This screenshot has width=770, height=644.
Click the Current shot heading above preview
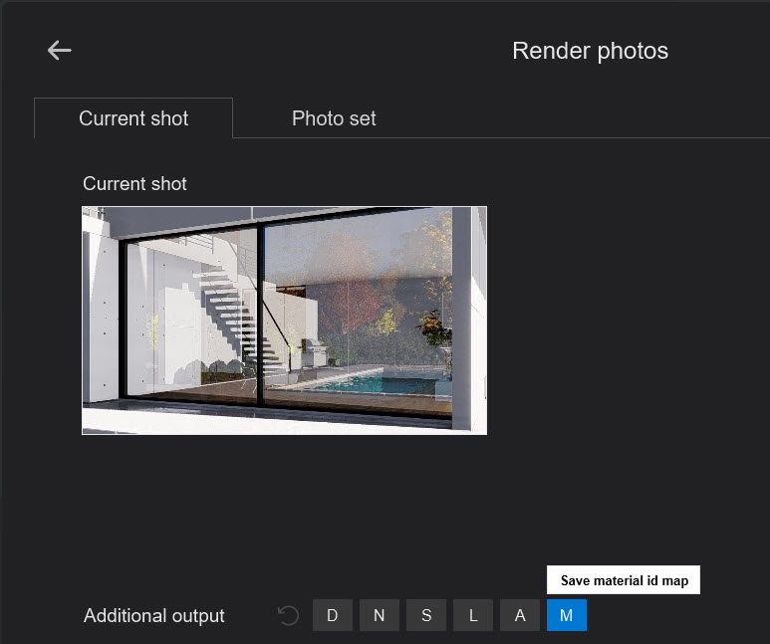tap(134, 184)
